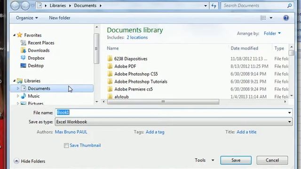This screenshot has height=169, width=301.
Task: Click the Adobe Photoshop Tutorials folder icon
Action: (x=110, y=81)
